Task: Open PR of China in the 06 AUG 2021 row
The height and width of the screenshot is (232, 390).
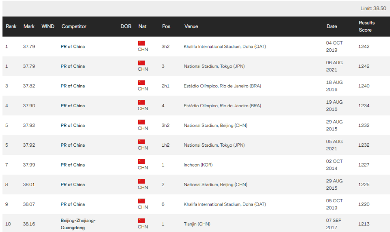Action: (x=73, y=66)
